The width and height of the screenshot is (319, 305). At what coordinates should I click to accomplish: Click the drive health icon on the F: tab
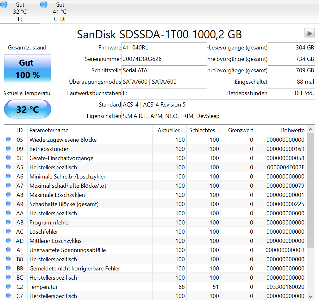point(4,4)
